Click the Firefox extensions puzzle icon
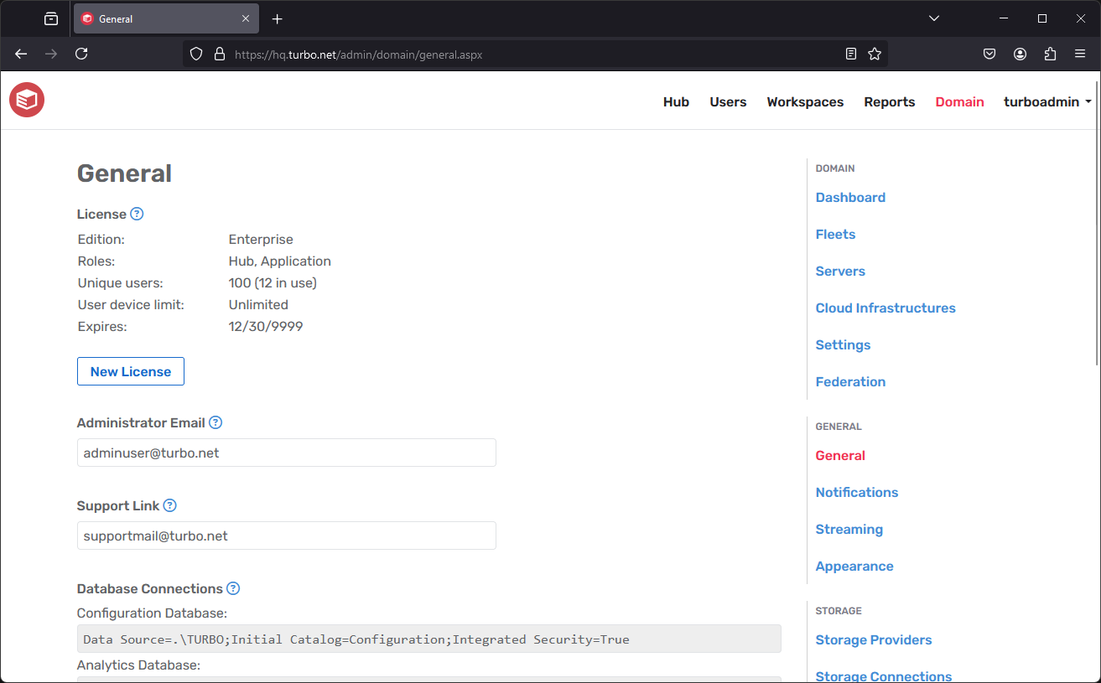The image size is (1101, 683). [x=1050, y=54]
